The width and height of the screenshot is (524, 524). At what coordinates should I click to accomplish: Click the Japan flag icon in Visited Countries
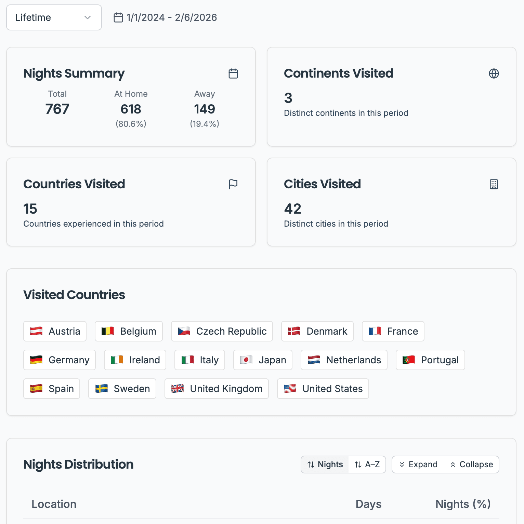pyautogui.click(x=246, y=360)
